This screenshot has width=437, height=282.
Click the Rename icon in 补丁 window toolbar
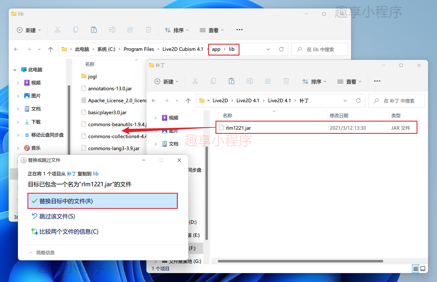click(x=250, y=81)
